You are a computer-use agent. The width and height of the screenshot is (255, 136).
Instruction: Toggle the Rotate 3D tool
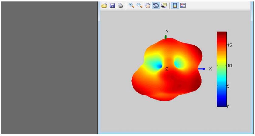point(156,6)
